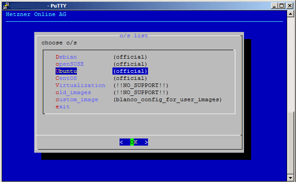Click the highlighted "(official)" beside Ubuntu
Image resolution: width=296 pixels, height=182 pixels.
130,71
